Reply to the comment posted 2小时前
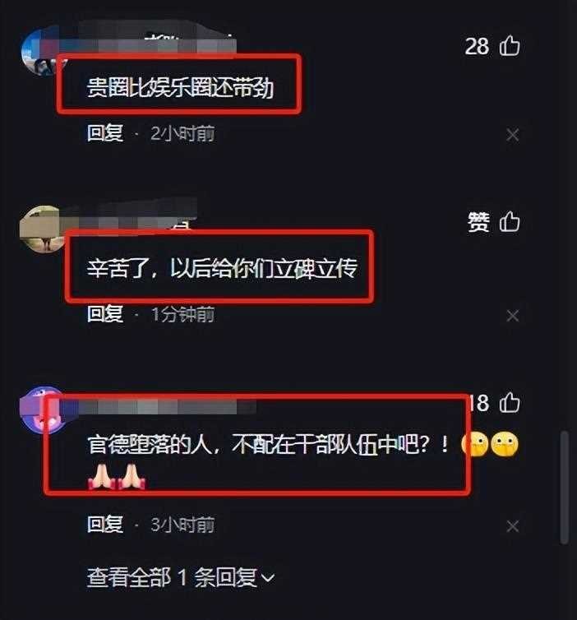 (x=105, y=133)
